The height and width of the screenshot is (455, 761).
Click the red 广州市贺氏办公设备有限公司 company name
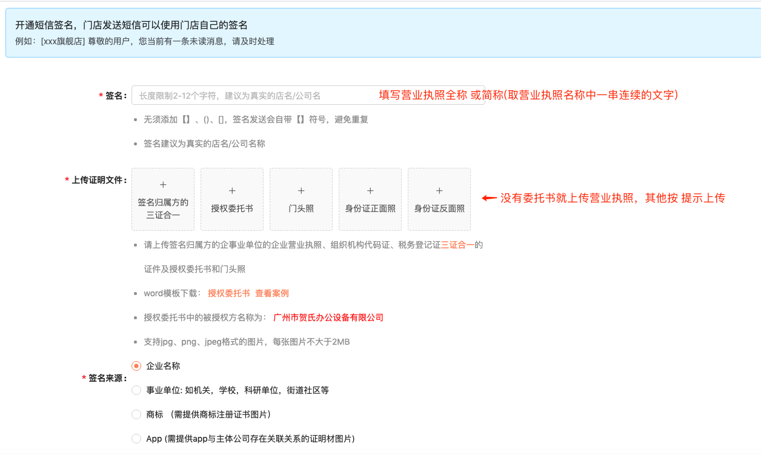click(x=328, y=317)
